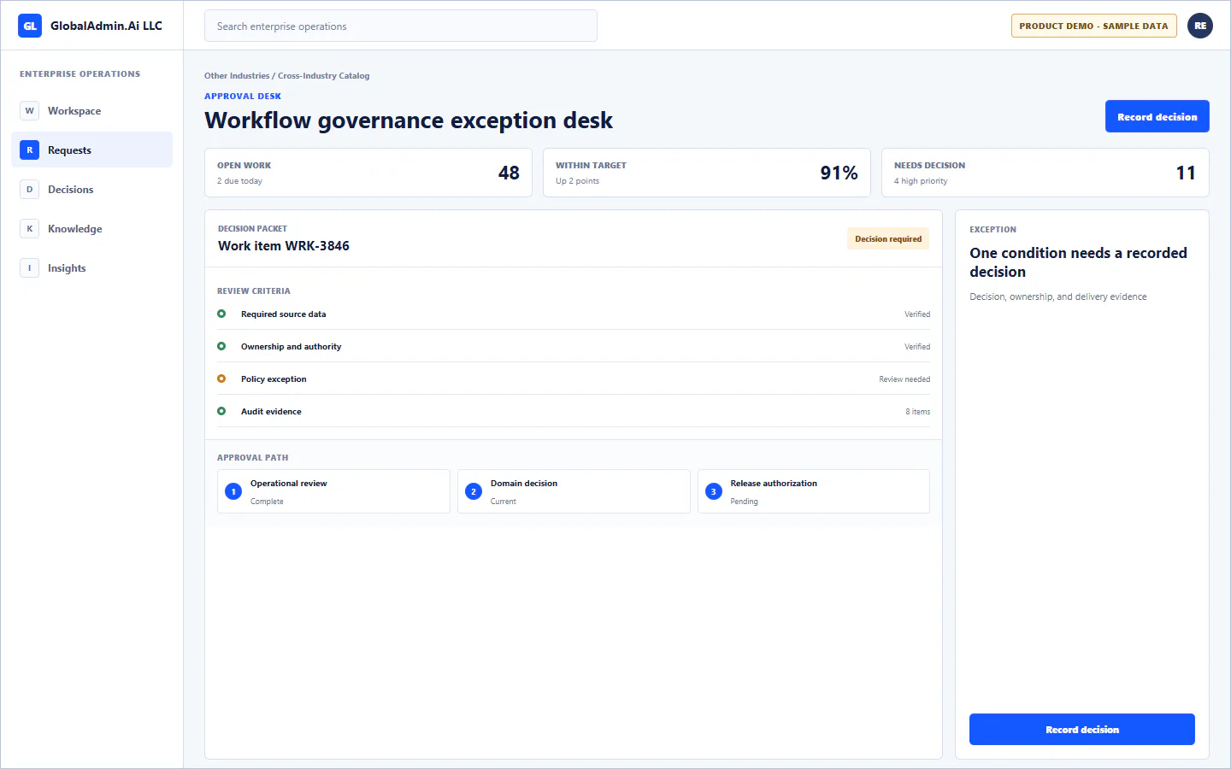Screen dimensions: 1231x769
Task: Select Requests in the sidebar
Action: pos(91,150)
